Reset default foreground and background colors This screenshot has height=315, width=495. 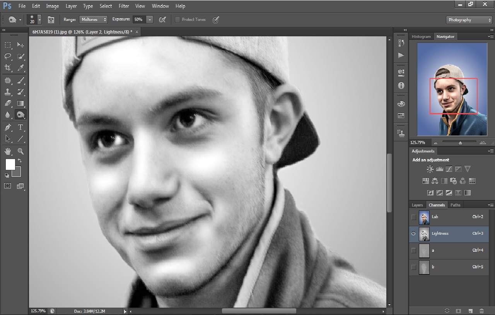pyautogui.click(x=7, y=176)
